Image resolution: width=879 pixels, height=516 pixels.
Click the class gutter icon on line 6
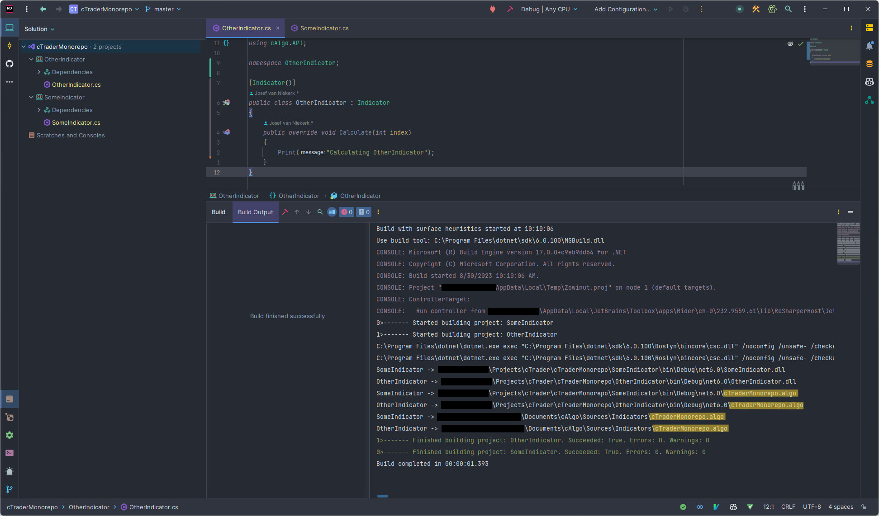[227, 103]
